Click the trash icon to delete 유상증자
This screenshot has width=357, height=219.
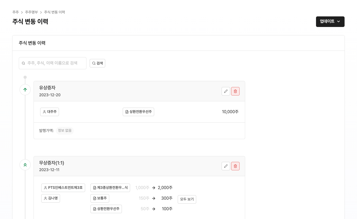[235, 91]
